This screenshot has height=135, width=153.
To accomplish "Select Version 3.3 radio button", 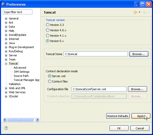I will (47, 25).
